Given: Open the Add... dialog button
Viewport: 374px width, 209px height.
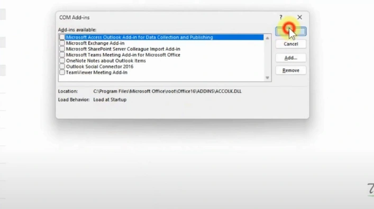Looking at the screenshot, I should click(291, 58).
